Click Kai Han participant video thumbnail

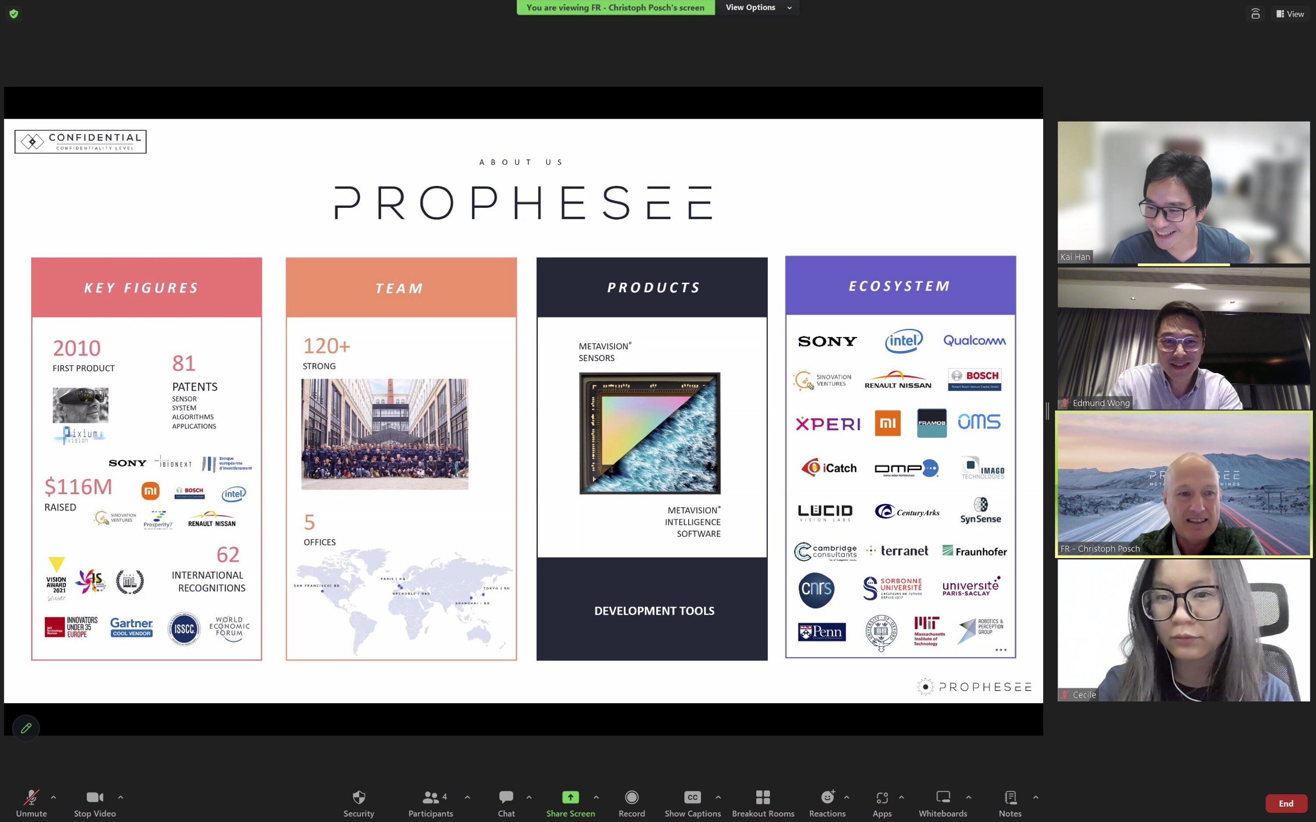tap(1184, 192)
